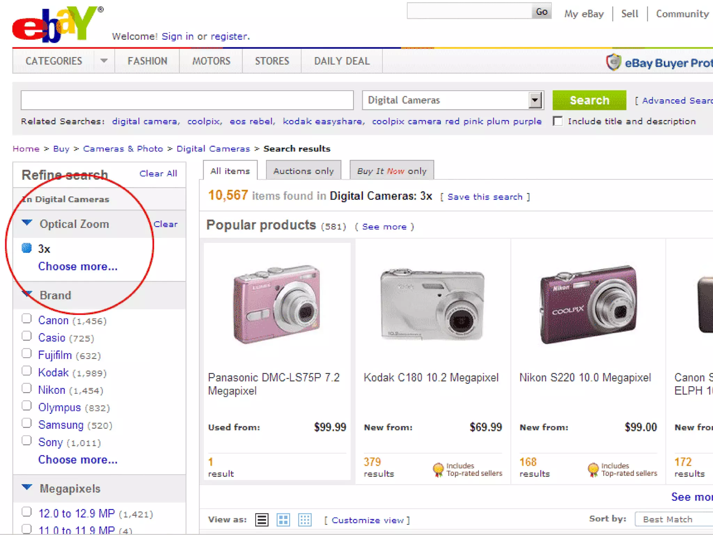The image size is (713, 535).
Task: Click Top-rated sellers ribbon under Kodak C180
Action: [438, 469]
